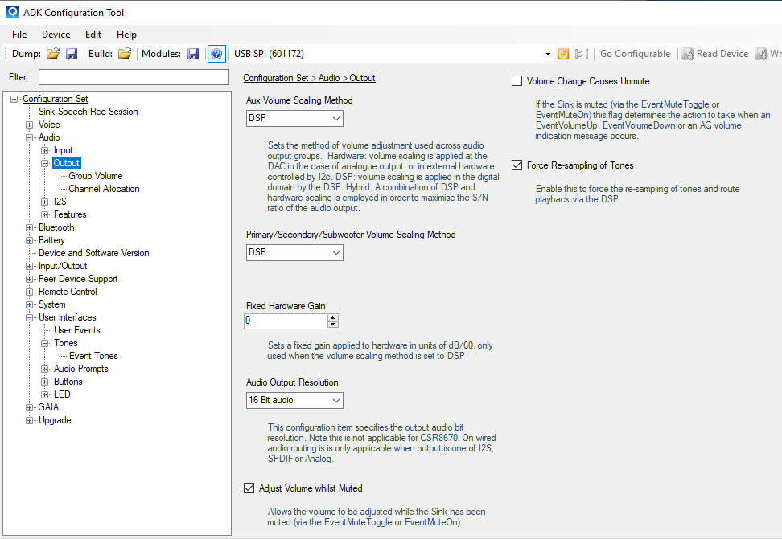Click the orange refresh devices icon
This screenshot has width=782, height=539.
tap(563, 54)
